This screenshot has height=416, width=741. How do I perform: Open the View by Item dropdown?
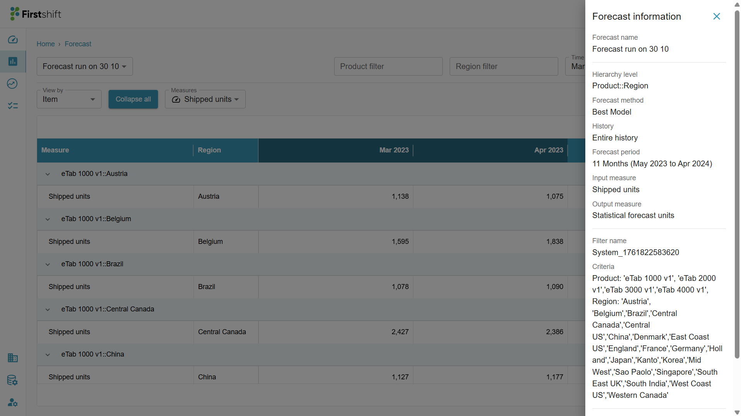(x=69, y=99)
